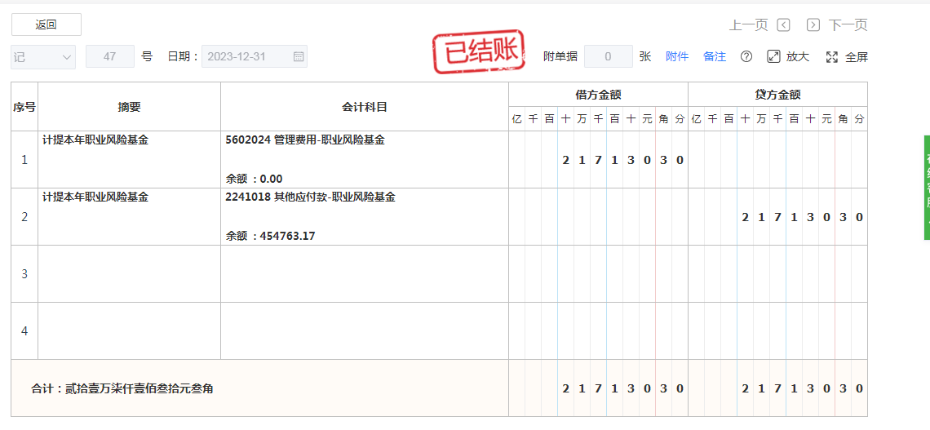Click the 附单据 count input field
The width and height of the screenshot is (930, 430).
point(608,57)
